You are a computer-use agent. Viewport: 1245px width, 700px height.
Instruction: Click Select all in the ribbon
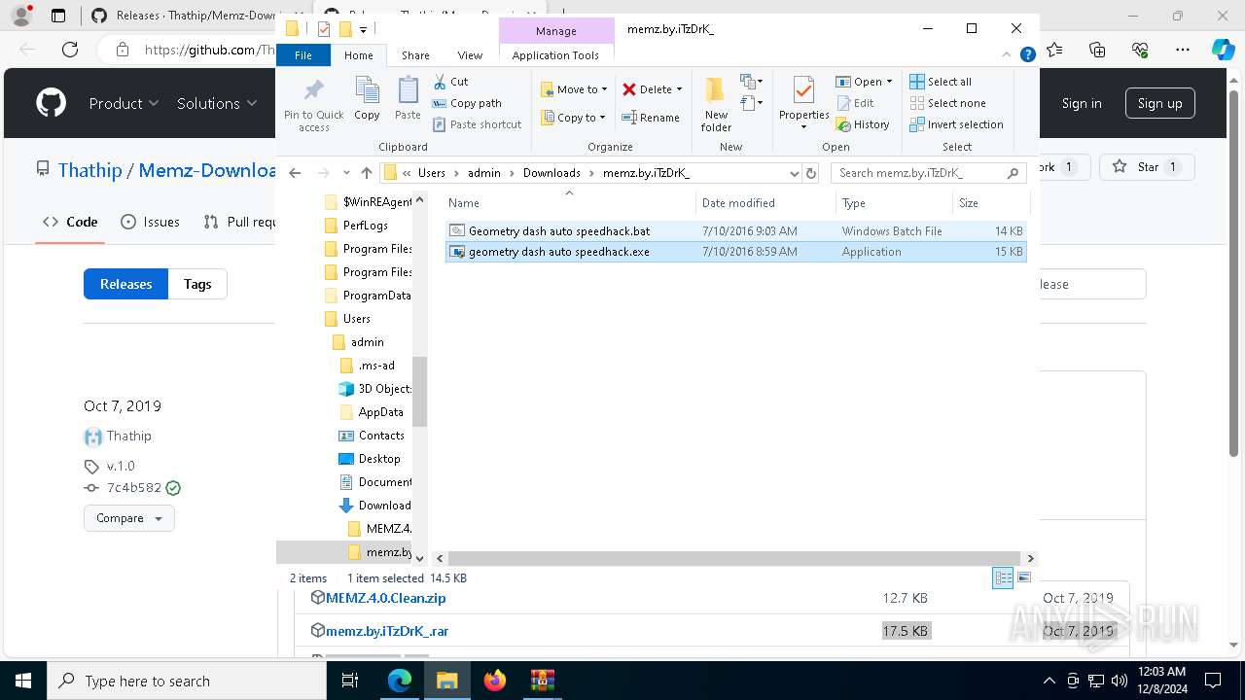pyautogui.click(x=941, y=82)
